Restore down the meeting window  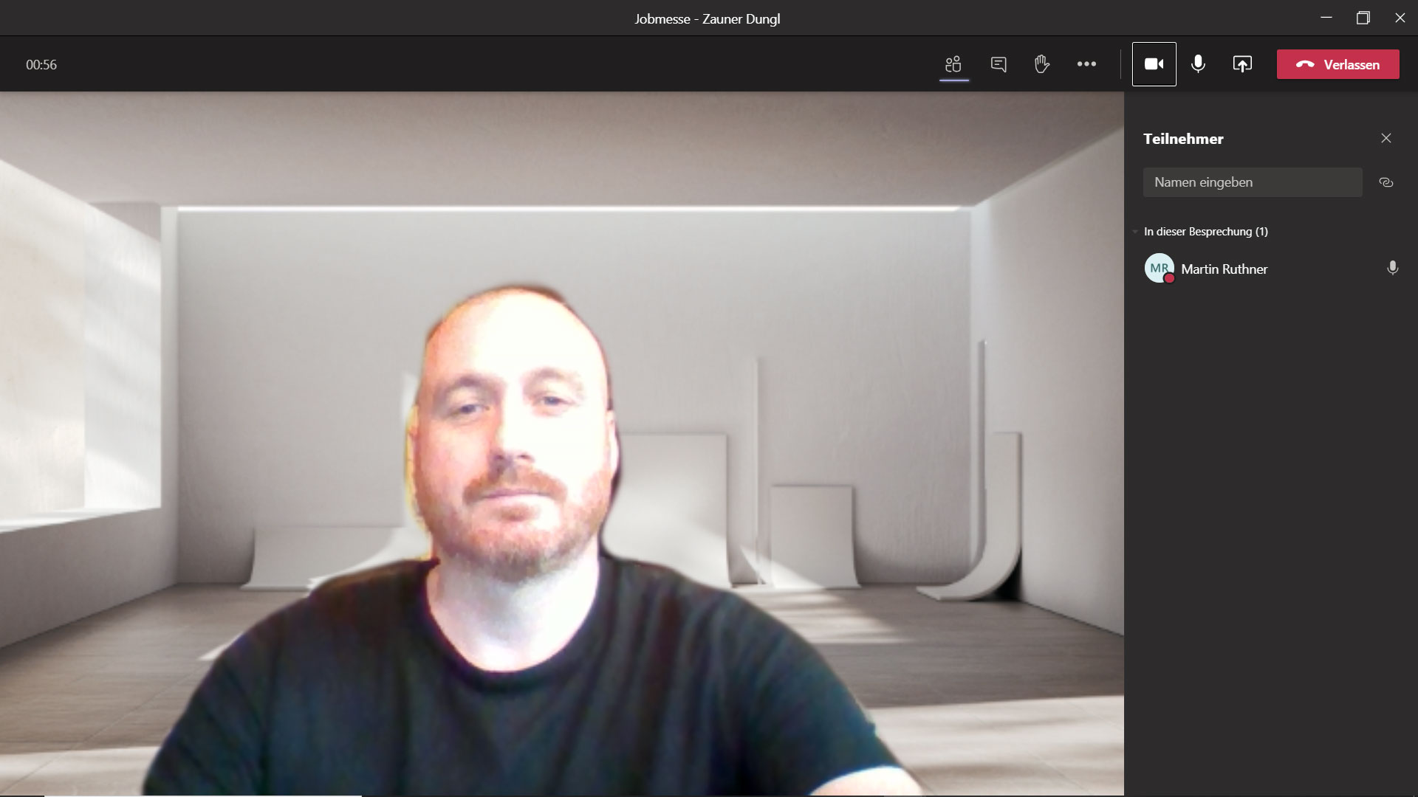pos(1363,18)
